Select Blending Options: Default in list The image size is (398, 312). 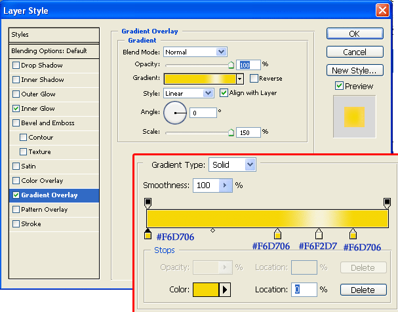(x=49, y=51)
